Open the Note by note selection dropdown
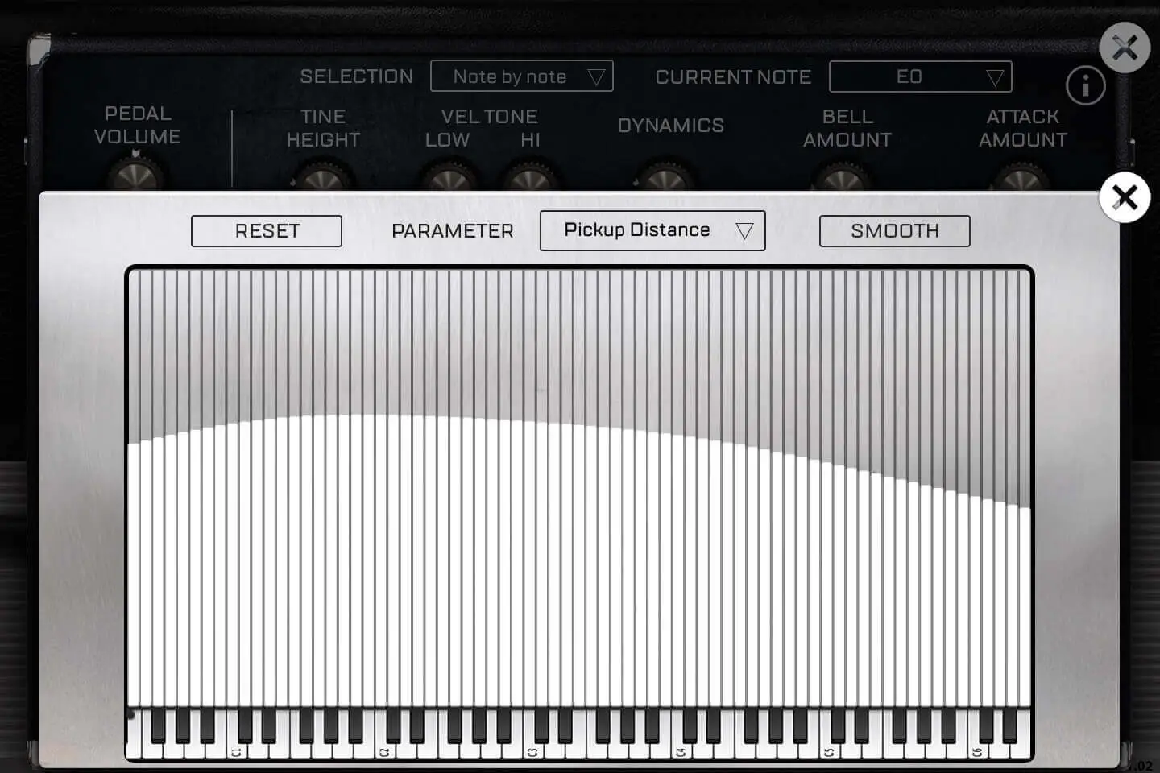The width and height of the screenshot is (1160, 773). 522,76
